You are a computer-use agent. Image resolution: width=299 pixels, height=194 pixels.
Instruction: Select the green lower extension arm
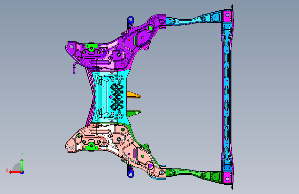[193, 174]
